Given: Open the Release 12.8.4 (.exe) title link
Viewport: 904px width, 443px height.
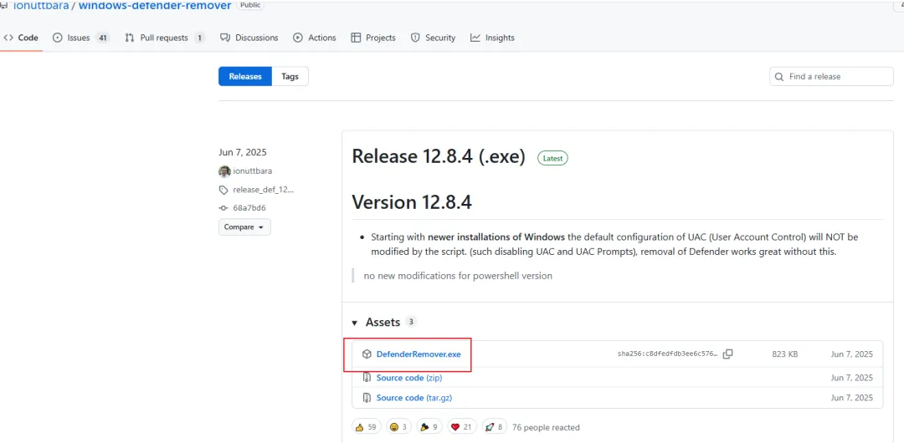Looking at the screenshot, I should 438,156.
